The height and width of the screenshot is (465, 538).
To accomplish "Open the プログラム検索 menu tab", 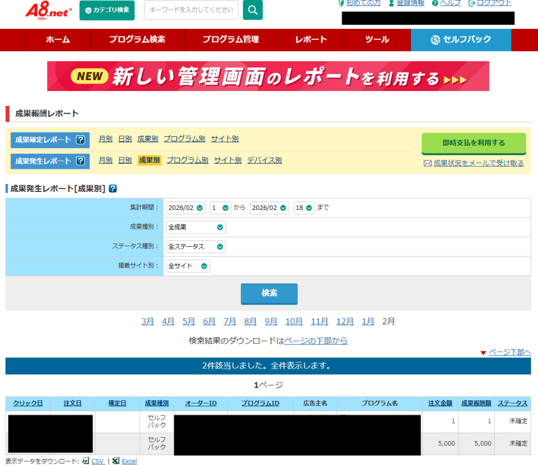I will tap(137, 39).
